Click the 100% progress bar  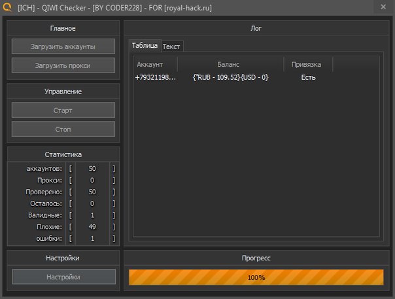coord(256,277)
